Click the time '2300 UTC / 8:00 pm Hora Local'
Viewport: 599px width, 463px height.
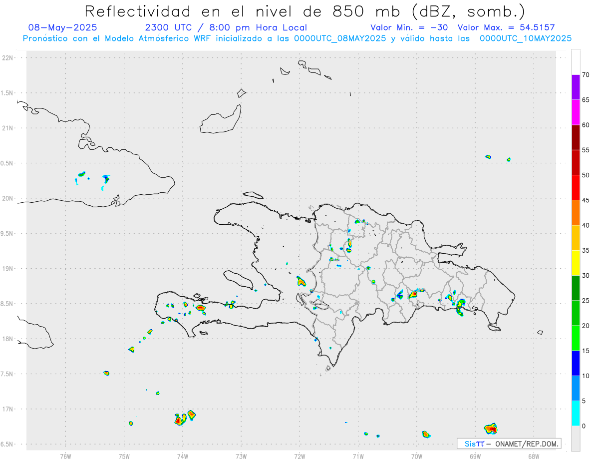[x=226, y=27]
